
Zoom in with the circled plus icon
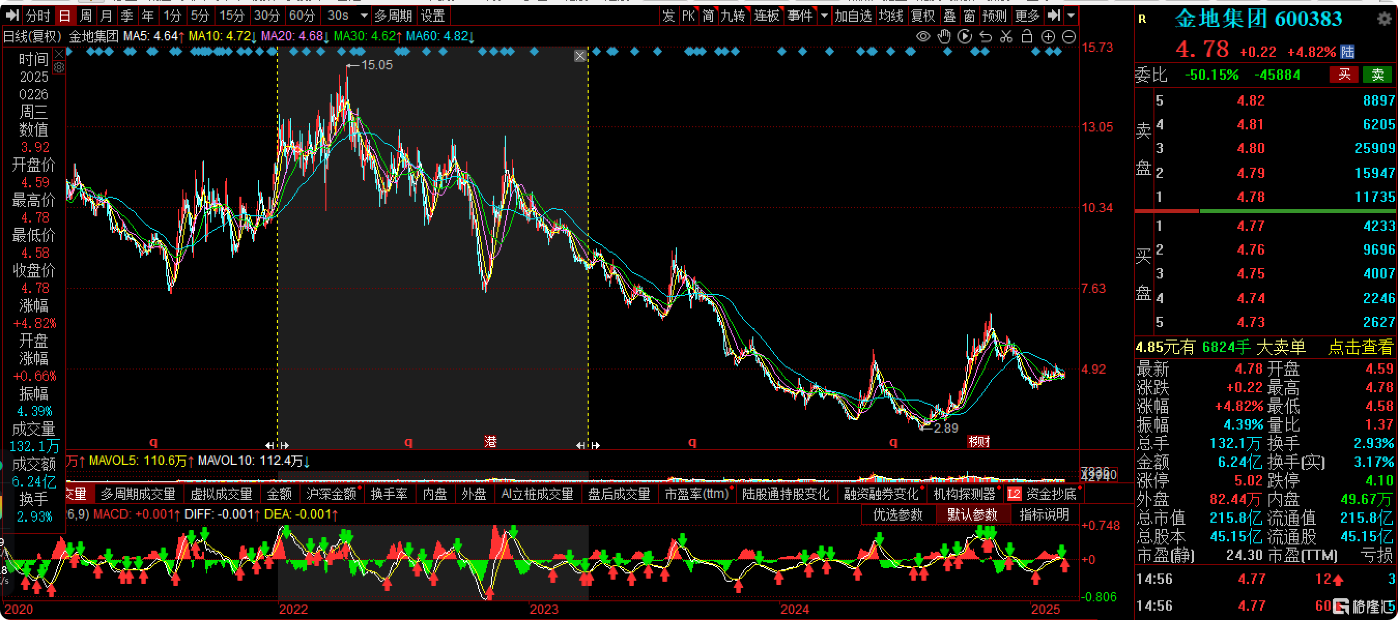(1048, 36)
